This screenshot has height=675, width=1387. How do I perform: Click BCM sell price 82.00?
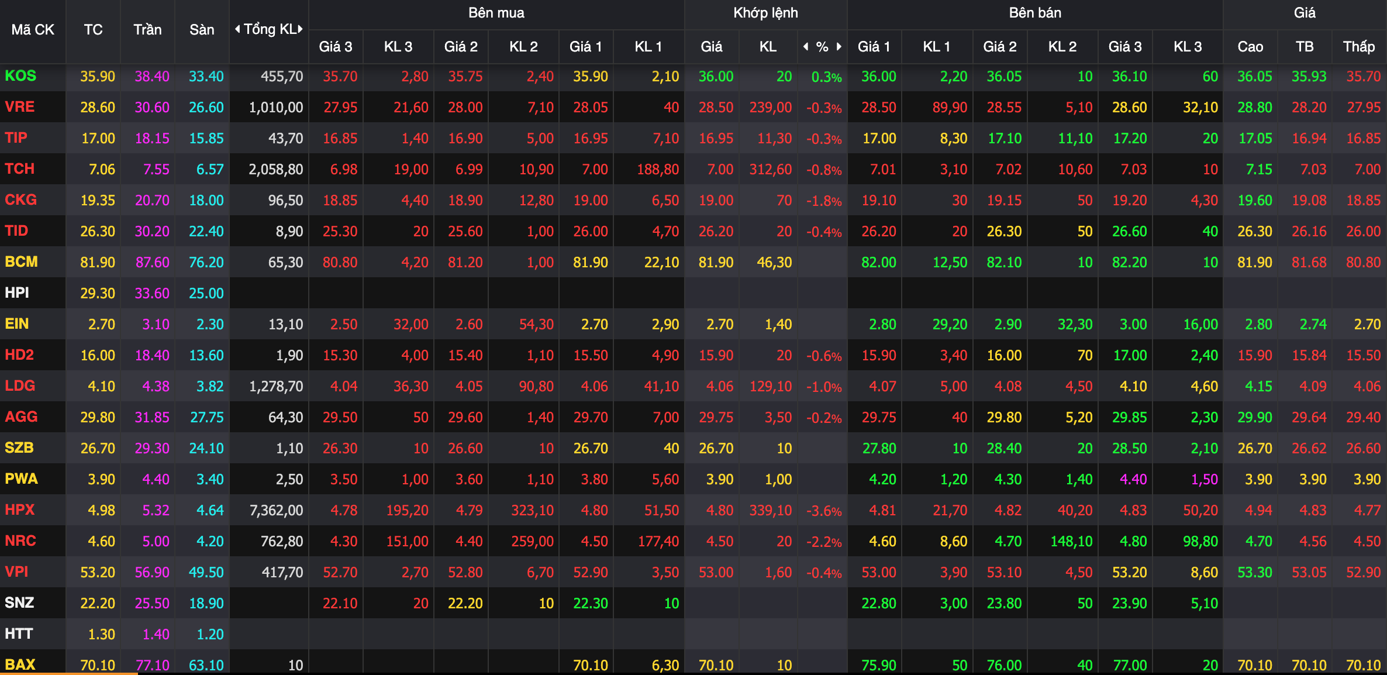tap(878, 263)
